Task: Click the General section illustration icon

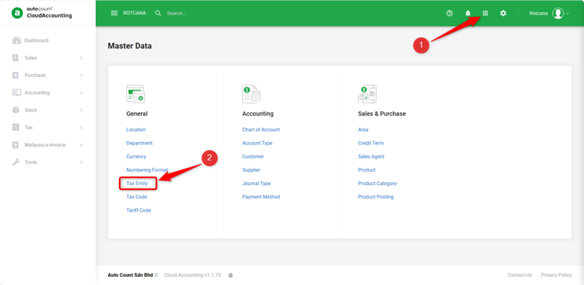Action: tap(136, 94)
